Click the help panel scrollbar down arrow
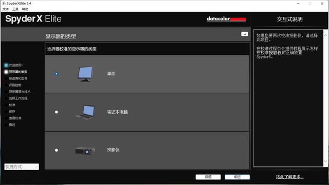Screen dimensions: 329x185 (325, 161)
